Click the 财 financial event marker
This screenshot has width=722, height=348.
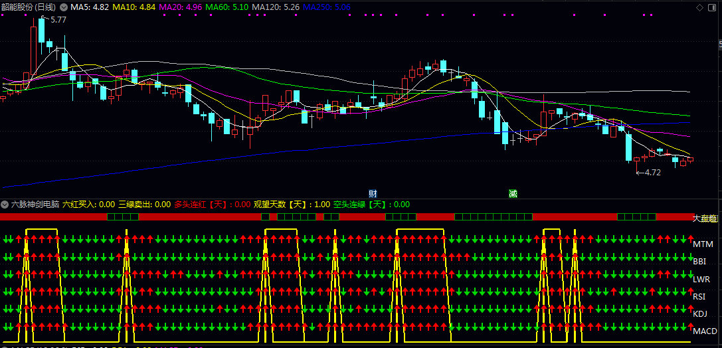click(373, 193)
